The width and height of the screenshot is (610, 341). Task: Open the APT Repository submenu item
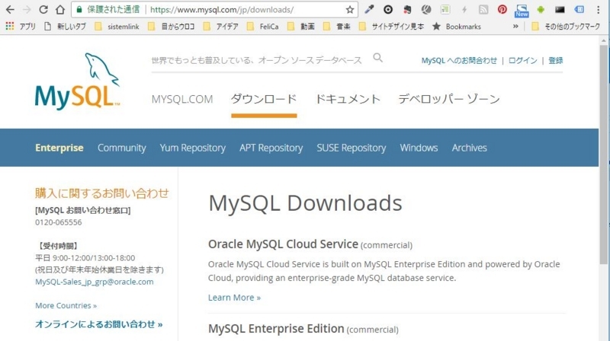point(271,148)
